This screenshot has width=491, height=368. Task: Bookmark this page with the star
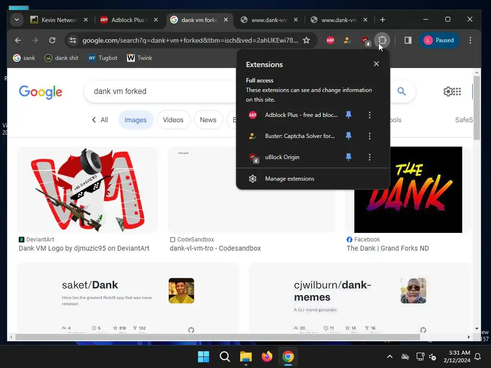[306, 40]
